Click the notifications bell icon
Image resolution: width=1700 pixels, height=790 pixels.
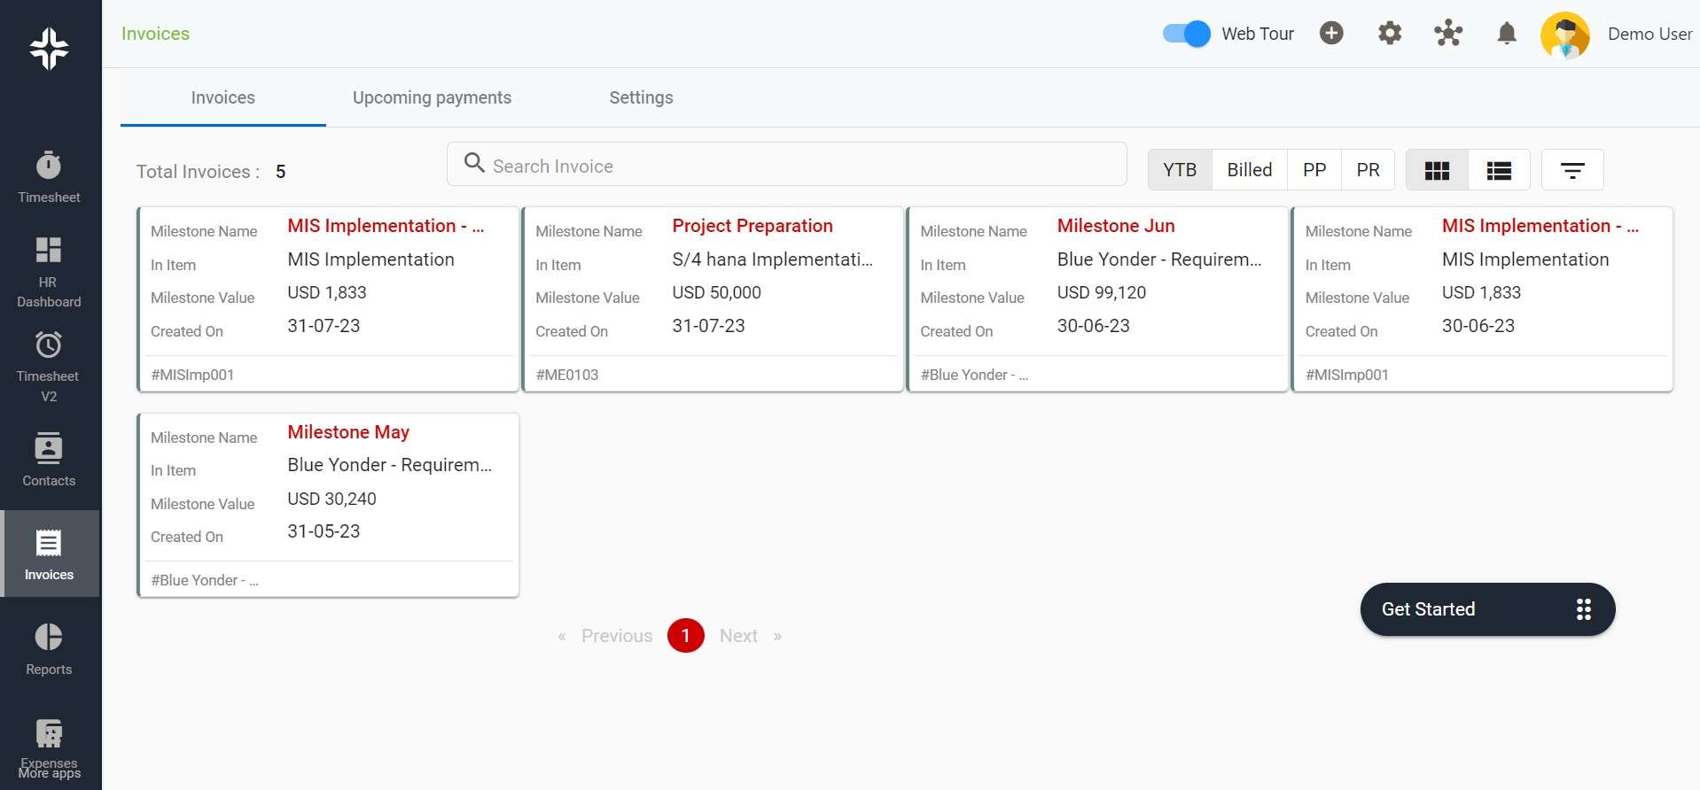1506,34
